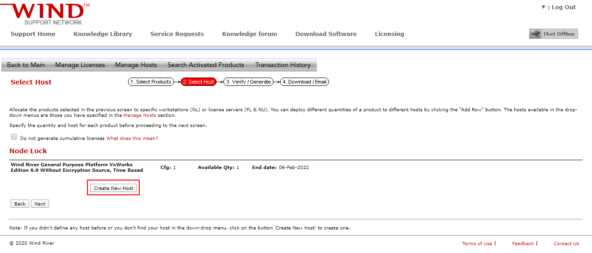The width and height of the screenshot is (592, 253).
Task: Open the Contact Us footer link
Action: coord(566,243)
